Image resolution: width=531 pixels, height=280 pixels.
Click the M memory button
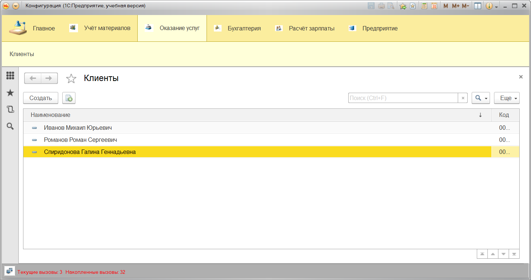click(446, 6)
